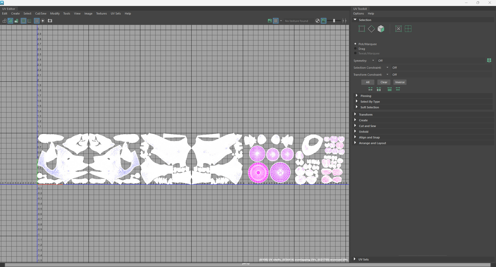This screenshot has width=496, height=267.
Task: Toggle the grid display icon
Action: pos(37,21)
